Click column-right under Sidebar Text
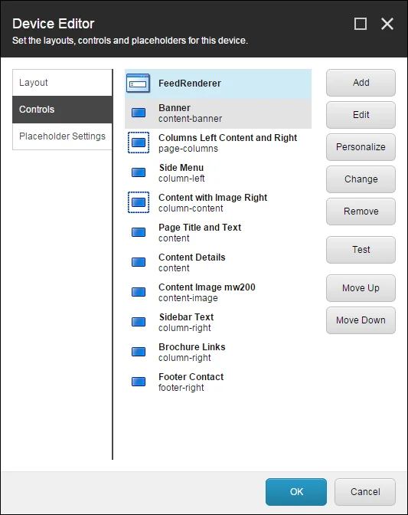 click(184, 328)
